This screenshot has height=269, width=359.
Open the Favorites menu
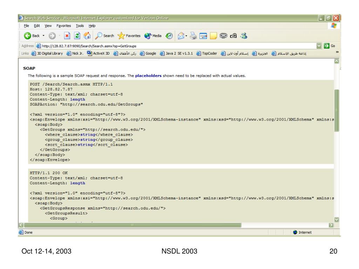[64, 26]
